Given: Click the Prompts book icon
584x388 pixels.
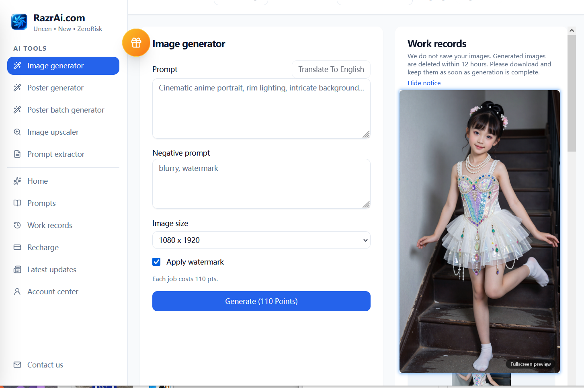Looking at the screenshot, I should [17, 203].
